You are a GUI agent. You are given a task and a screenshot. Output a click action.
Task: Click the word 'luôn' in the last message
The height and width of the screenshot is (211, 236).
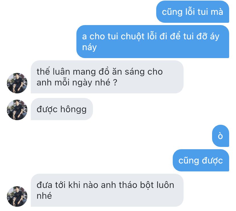click(165, 185)
